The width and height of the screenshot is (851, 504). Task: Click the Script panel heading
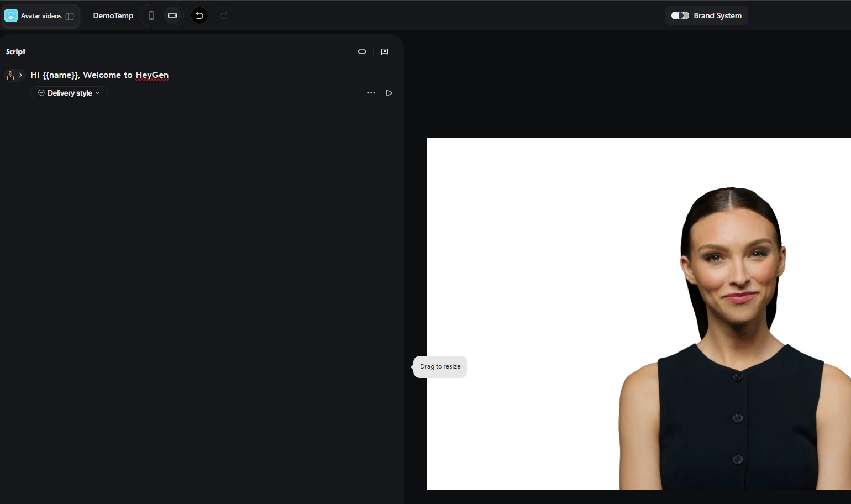[15, 51]
